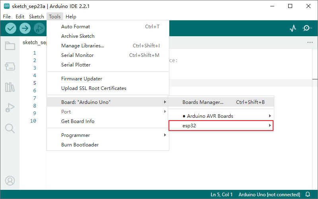The height and width of the screenshot is (199, 318).
Task: Click the Arduino Uno not connected status
Action: [269, 195]
